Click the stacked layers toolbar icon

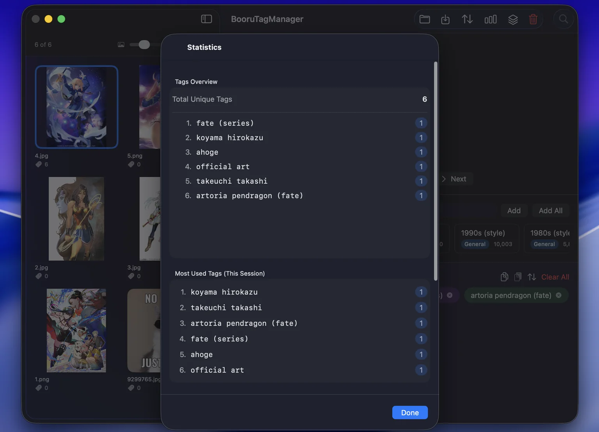point(513,19)
